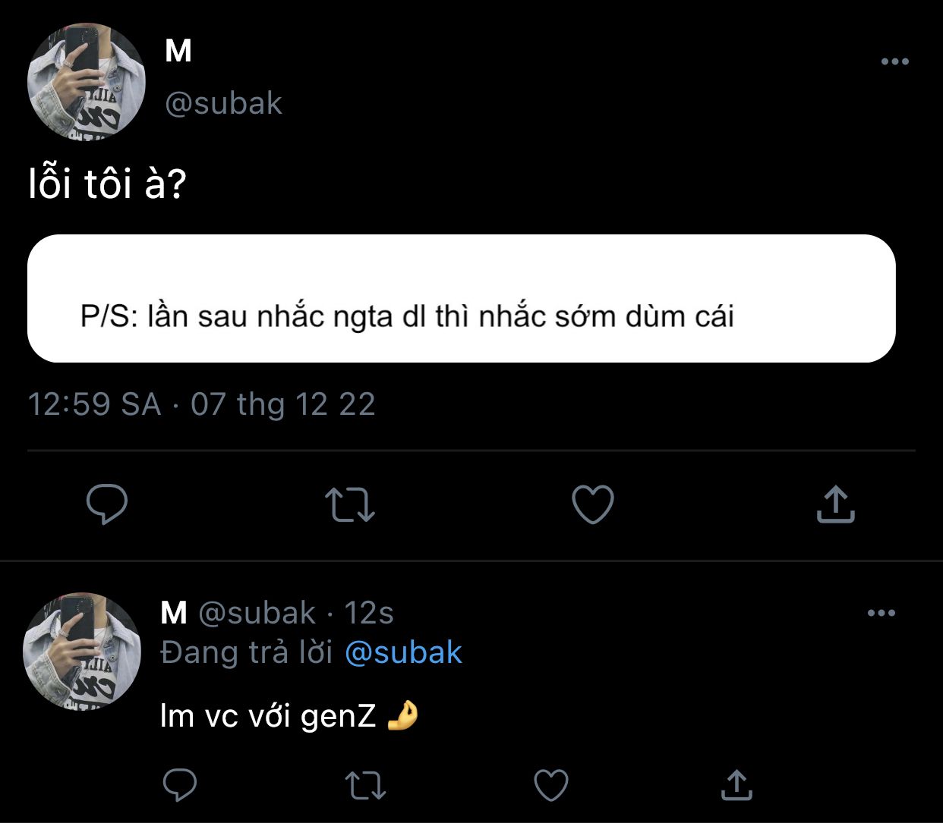
Task: Open the reply text "Im vc với genZ"
Action: click(268, 715)
